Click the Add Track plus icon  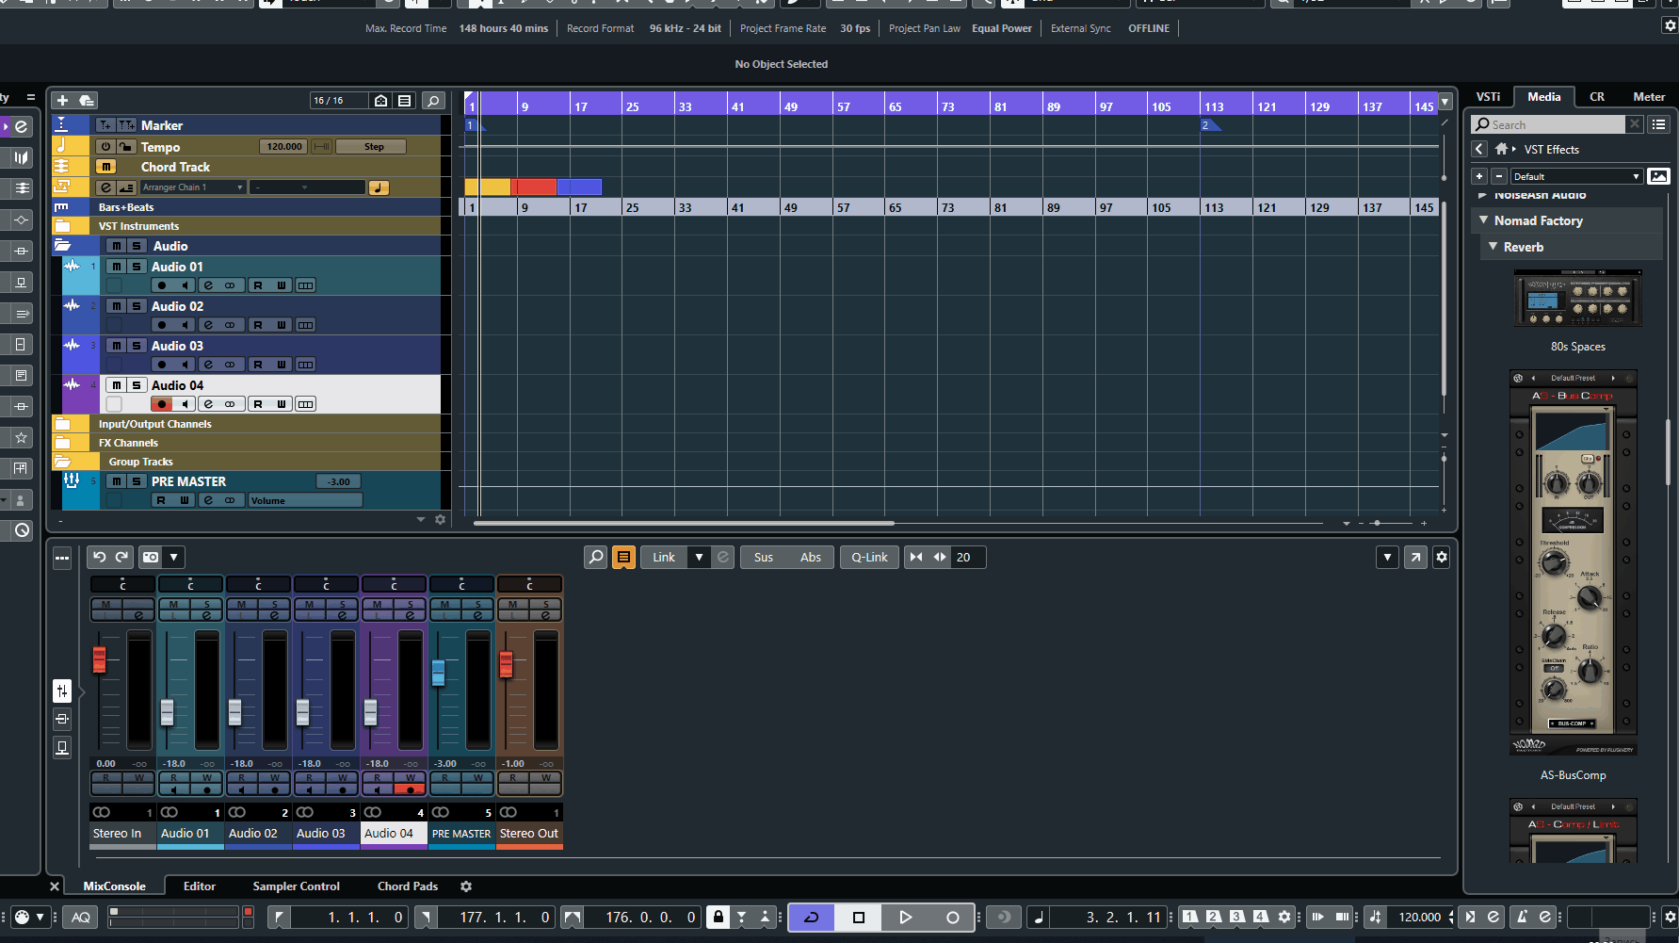click(x=62, y=101)
